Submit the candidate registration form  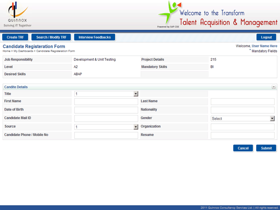(266, 148)
